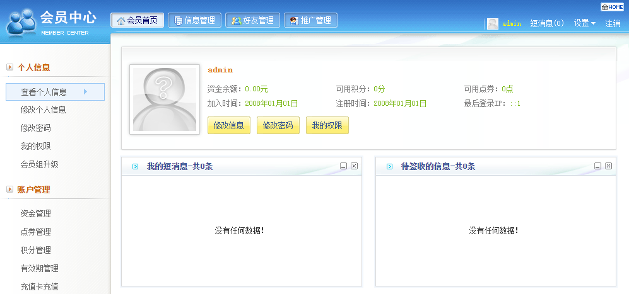The image size is (629, 294).
Task: Minimize the 我的短消息 panel
Action: (x=343, y=166)
